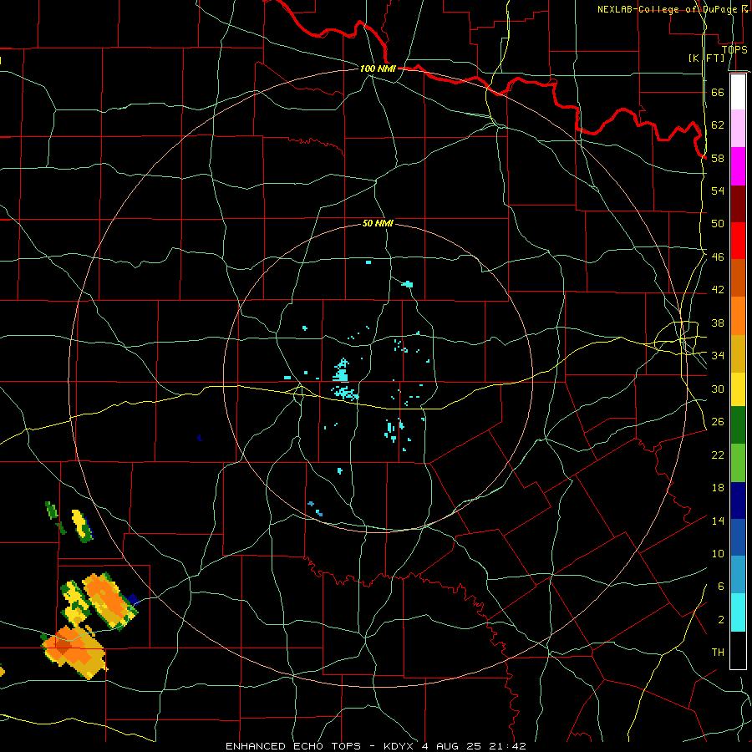Click the '54' legend value

[718, 191]
